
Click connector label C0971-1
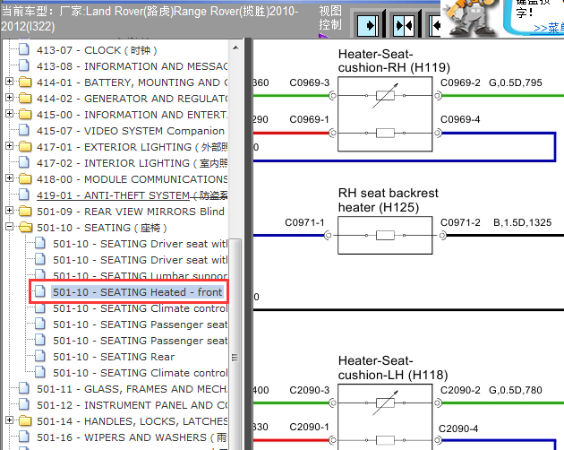click(304, 222)
